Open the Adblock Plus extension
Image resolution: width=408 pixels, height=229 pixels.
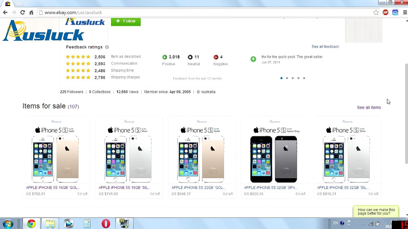(x=386, y=12)
